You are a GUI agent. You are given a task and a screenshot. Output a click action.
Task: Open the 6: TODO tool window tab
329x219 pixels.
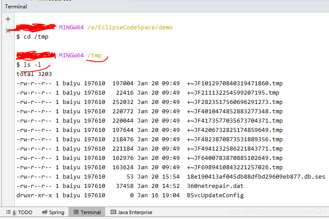(19, 212)
